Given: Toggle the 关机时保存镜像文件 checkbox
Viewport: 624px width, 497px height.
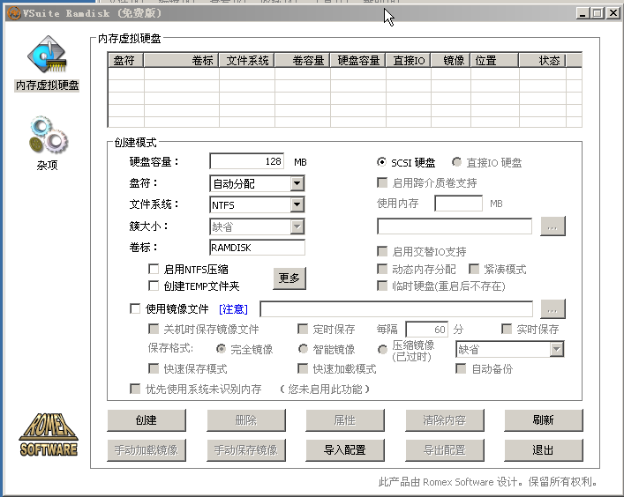Looking at the screenshot, I should (154, 329).
